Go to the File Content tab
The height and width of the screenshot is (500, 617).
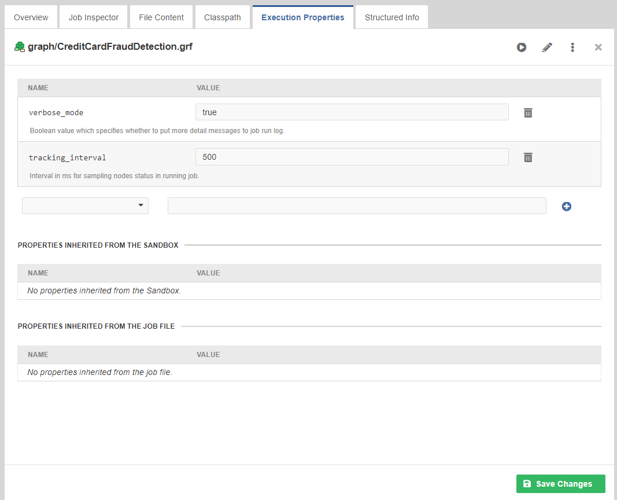click(161, 17)
